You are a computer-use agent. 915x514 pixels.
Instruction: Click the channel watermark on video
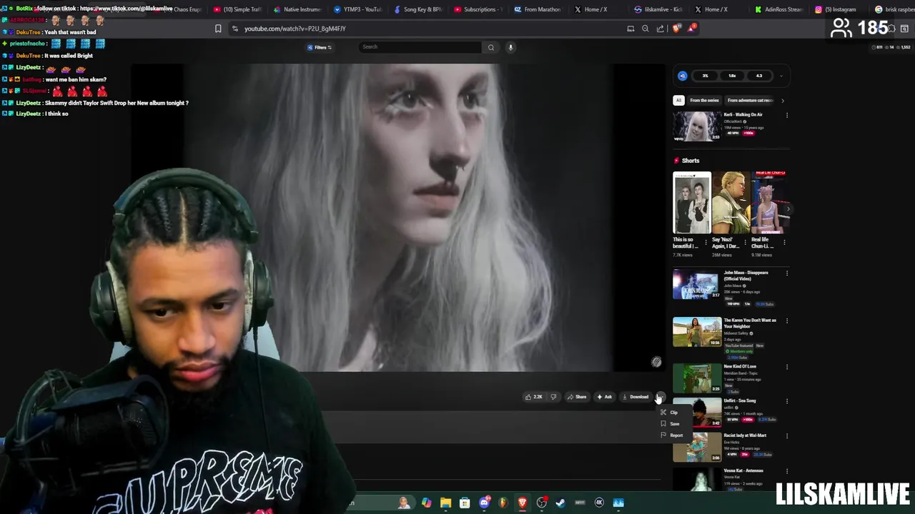pos(656,362)
